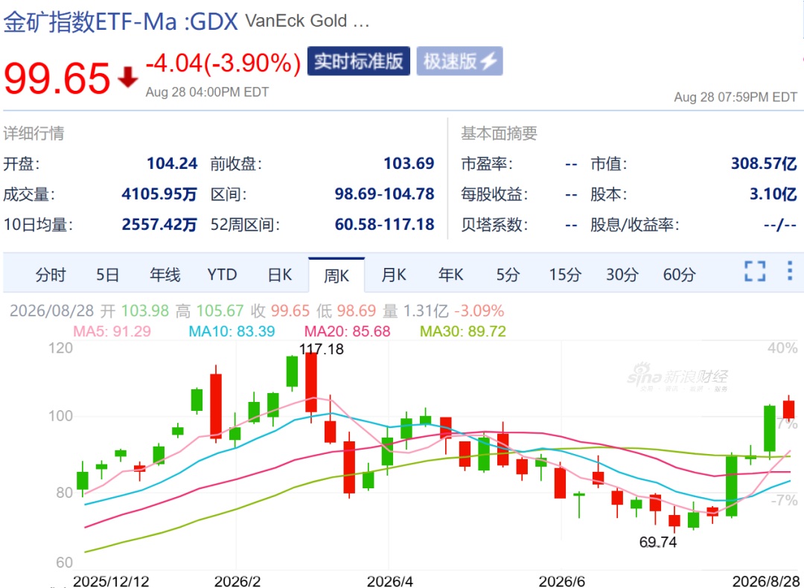The width and height of the screenshot is (804, 588).
Task: Click the 金矿指数ETF-Ma :GDX title
Action: click(x=121, y=22)
